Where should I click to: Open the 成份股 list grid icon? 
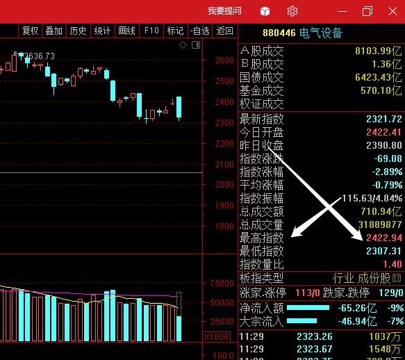397,278
